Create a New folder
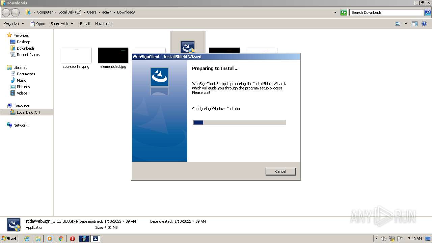The height and width of the screenshot is (243, 432). 104,24
